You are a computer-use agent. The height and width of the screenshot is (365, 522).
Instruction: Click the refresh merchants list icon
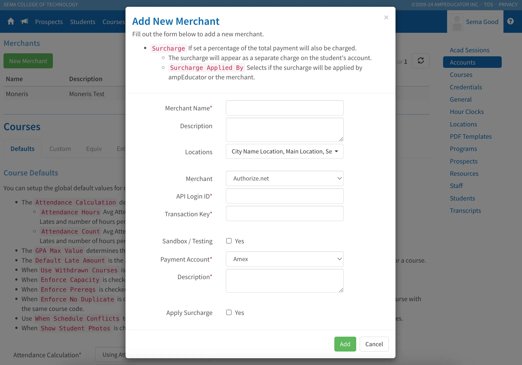pyautogui.click(x=421, y=61)
